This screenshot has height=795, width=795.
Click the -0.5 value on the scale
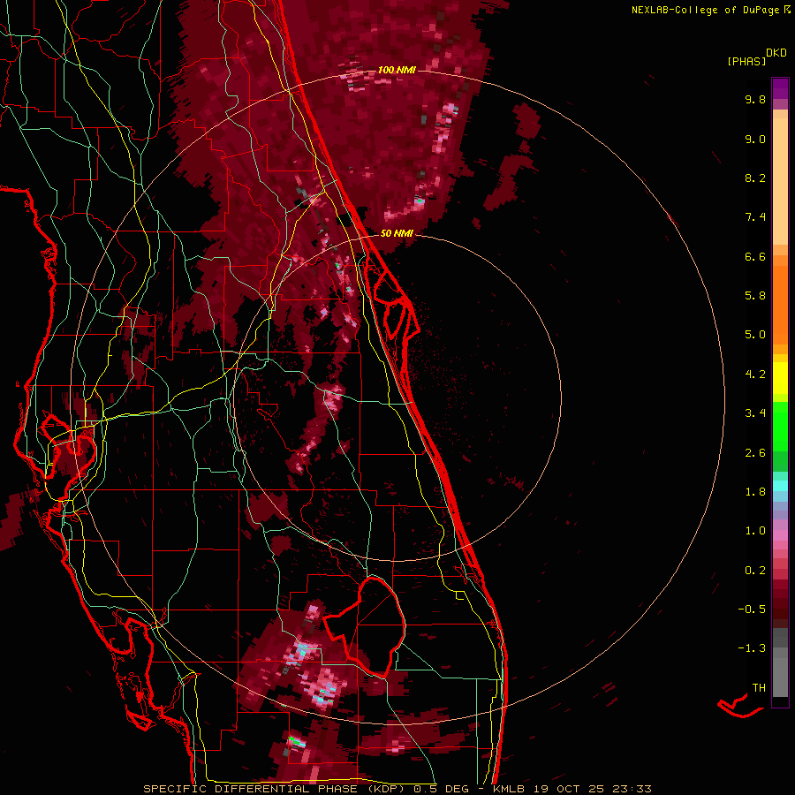tap(752, 609)
